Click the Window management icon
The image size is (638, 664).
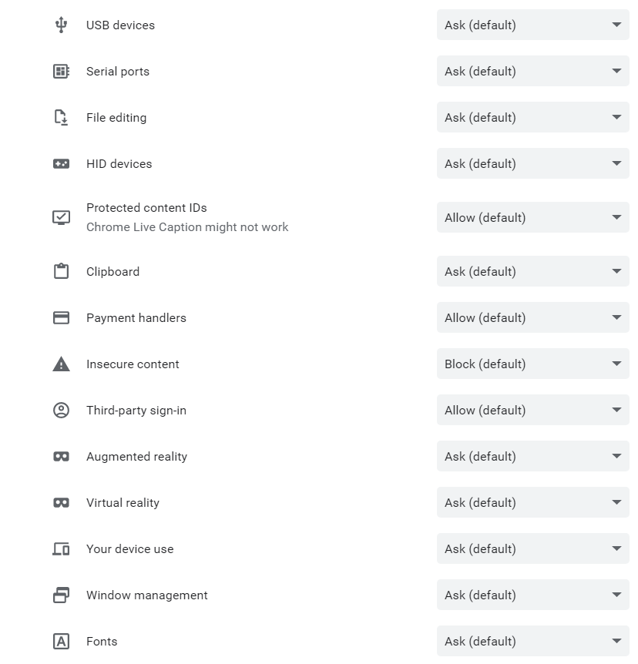coord(61,595)
